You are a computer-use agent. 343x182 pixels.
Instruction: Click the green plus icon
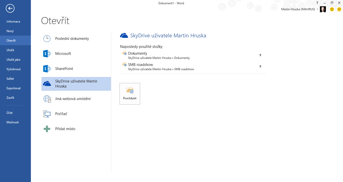pyautogui.click(x=47, y=129)
